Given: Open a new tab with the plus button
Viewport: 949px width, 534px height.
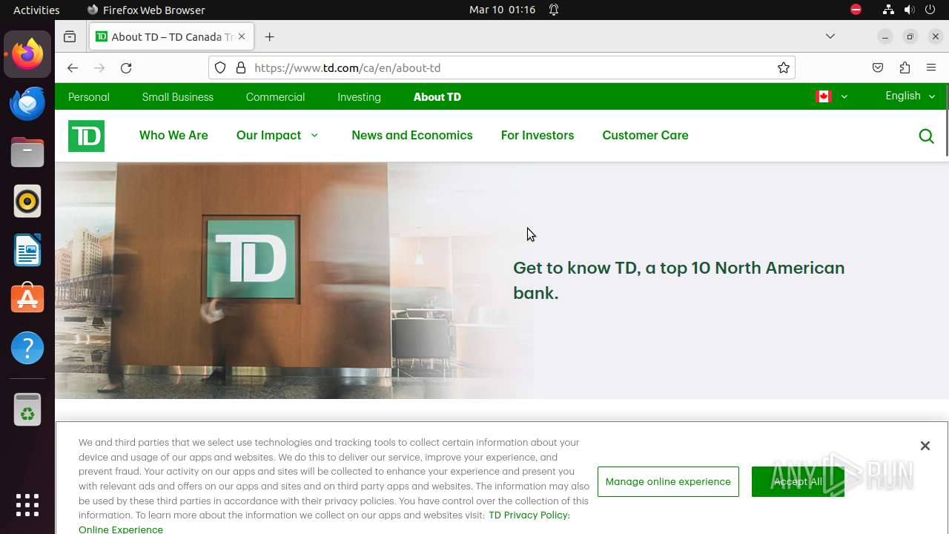Looking at the screenshot, I should 269,36.
